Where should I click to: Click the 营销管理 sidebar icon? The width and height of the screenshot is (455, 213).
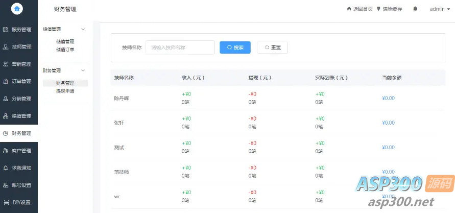coord(6,64)
